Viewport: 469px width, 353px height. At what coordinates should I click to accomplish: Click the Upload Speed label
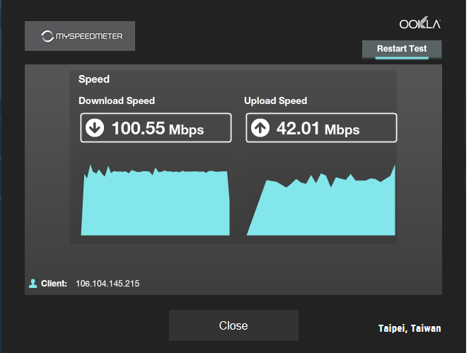click(x=275, y=101)
